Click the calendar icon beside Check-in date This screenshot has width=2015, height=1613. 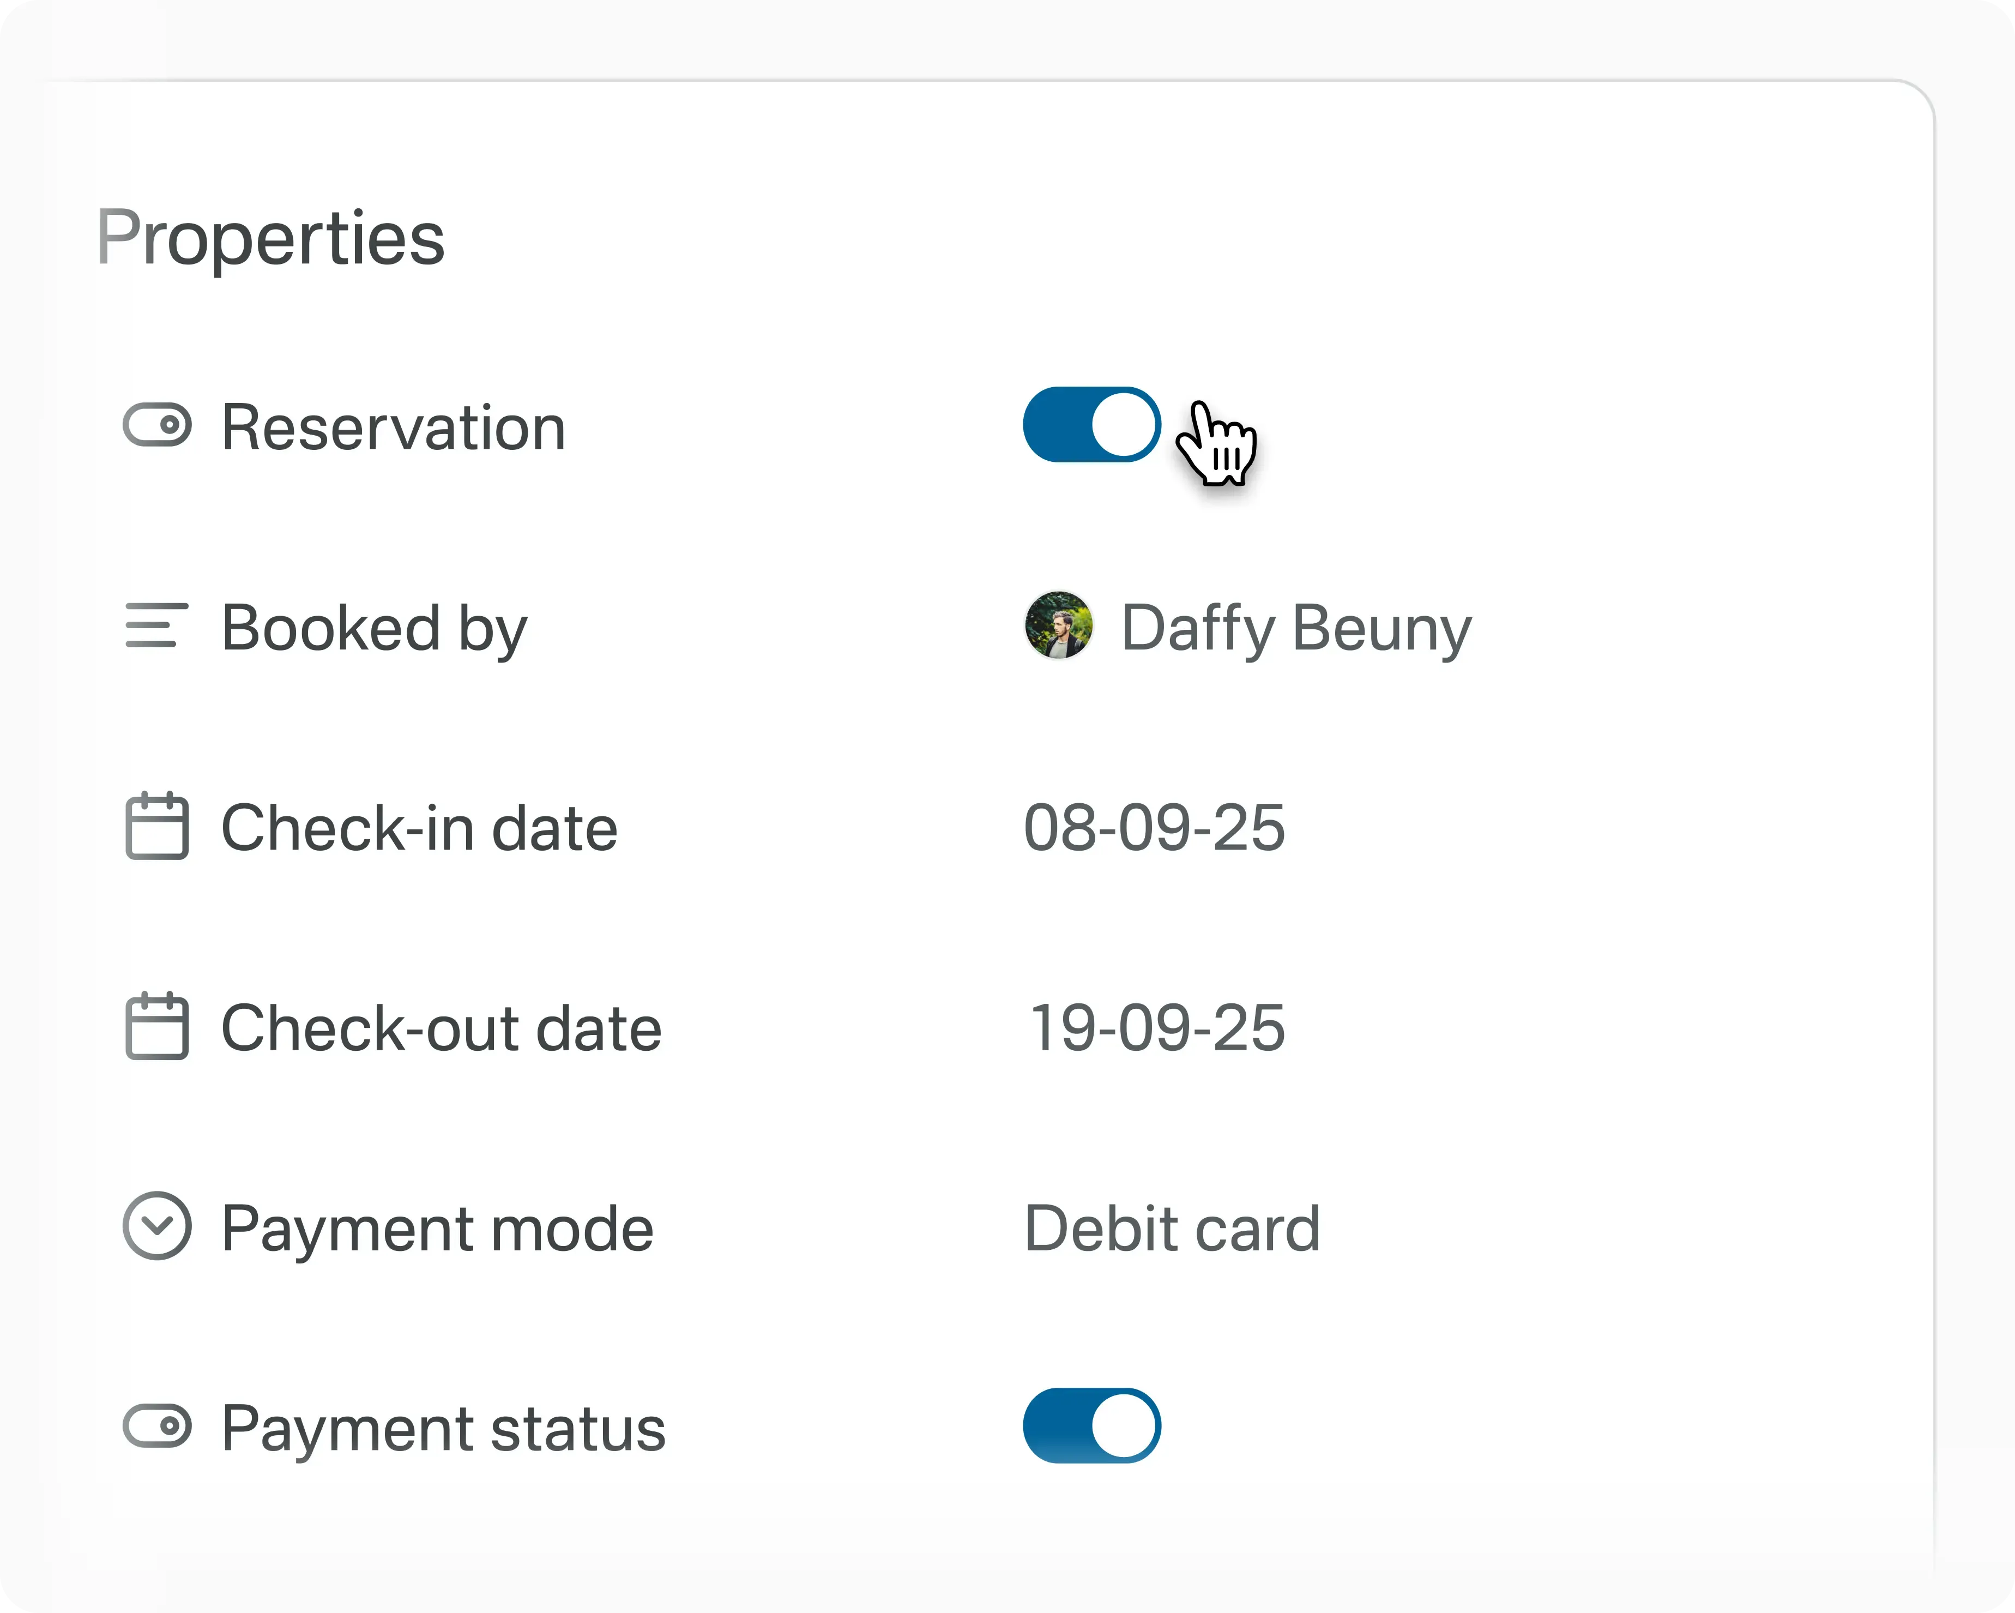(x=157, y=826)
